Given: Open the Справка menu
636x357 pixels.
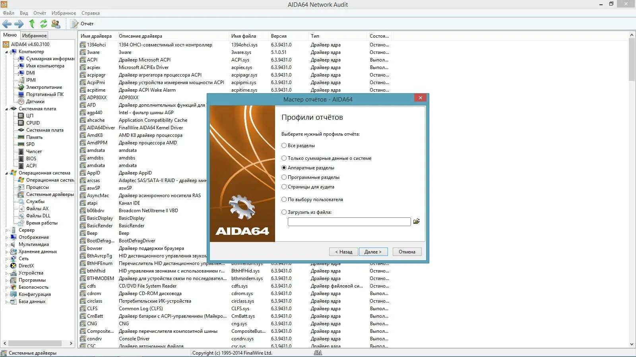Looking at the screenshot, I should (x=91, y=13).
